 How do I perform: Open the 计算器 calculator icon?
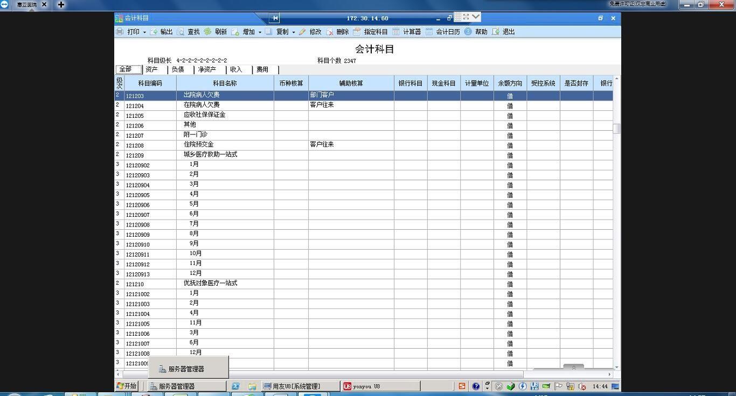point(396,32)
